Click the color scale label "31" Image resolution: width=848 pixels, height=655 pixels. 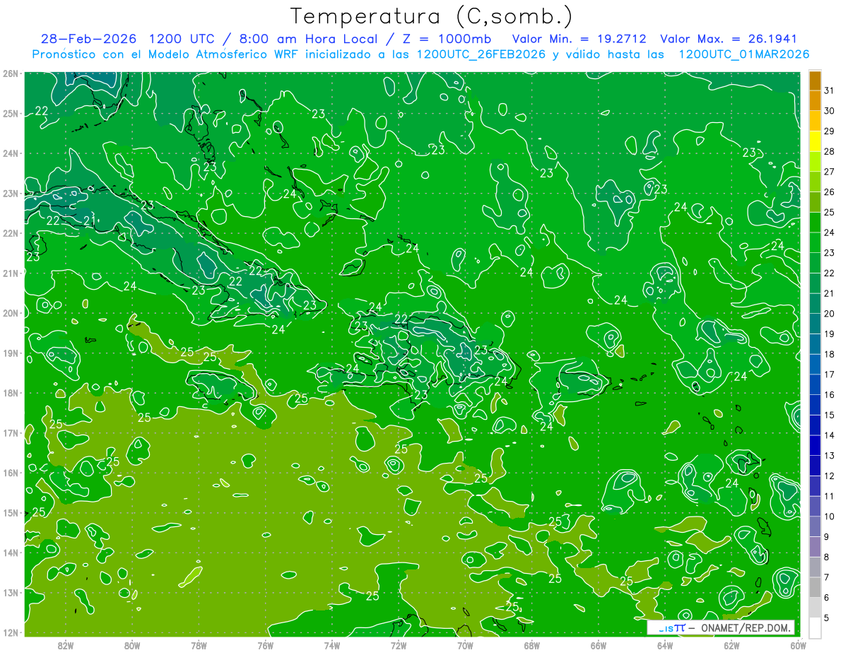click(830, 90)
